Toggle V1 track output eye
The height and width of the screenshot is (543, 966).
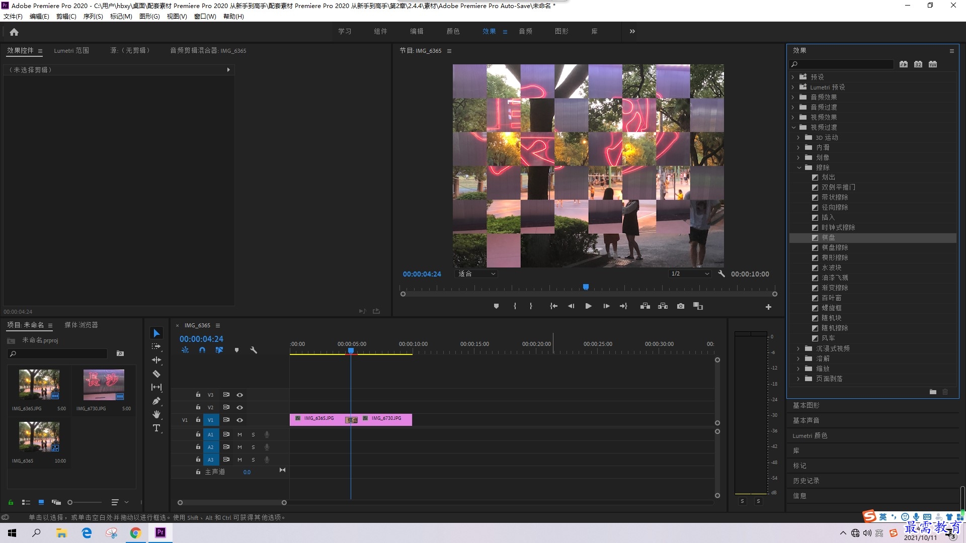pyautogui.click(x=240, y=420)
